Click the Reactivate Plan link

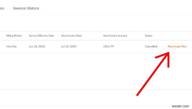(177, 47)
